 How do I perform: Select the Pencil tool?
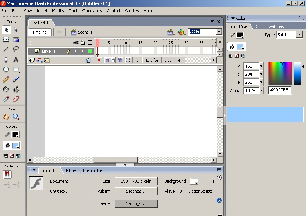(x=6, y=79)
